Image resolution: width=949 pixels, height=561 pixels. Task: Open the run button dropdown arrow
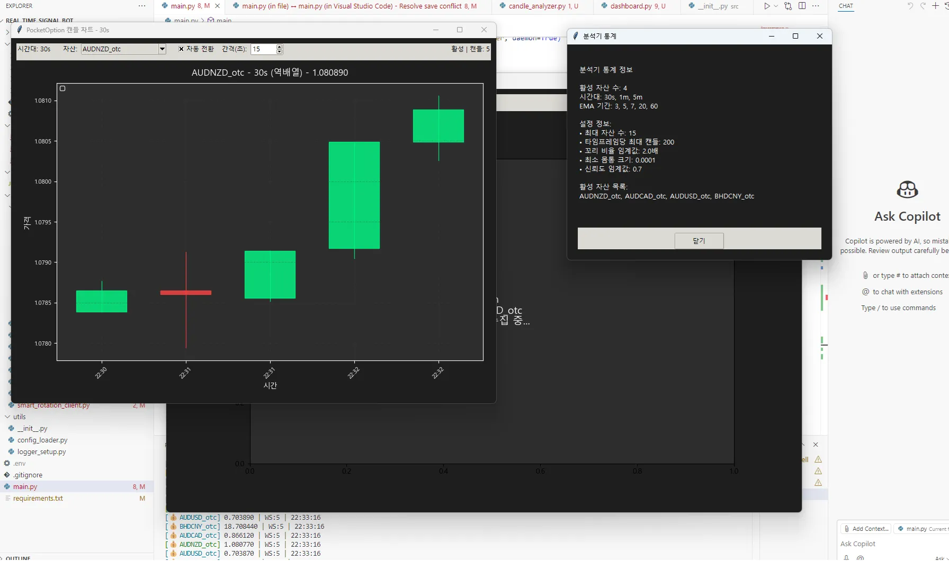pyautogui.click(x=776, y=6)
